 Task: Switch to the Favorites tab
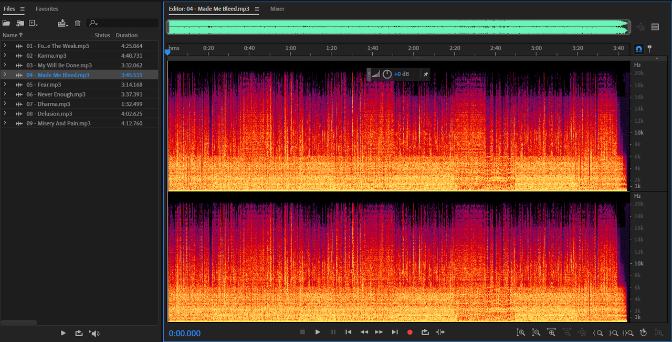tap(47, 9)
